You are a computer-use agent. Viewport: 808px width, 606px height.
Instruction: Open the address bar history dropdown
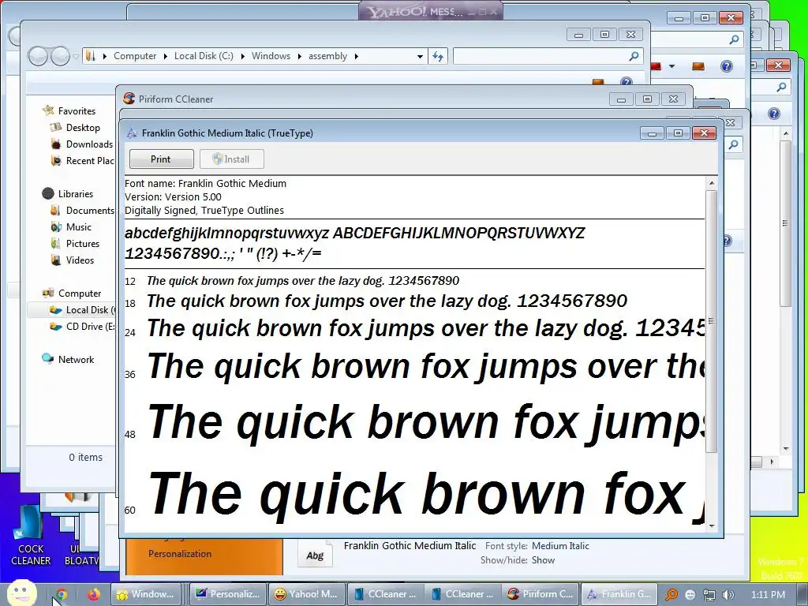pyautogui.click(x=420, y=56)
